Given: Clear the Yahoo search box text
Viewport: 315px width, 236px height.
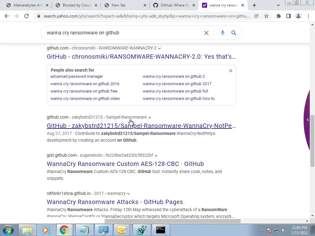Looking at the screenshot, I should [x=206, y=33].
